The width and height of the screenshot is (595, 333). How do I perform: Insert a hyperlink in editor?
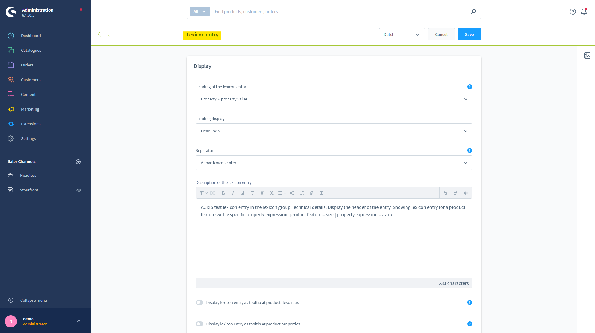pyautogui.click(x=312, y=193)
